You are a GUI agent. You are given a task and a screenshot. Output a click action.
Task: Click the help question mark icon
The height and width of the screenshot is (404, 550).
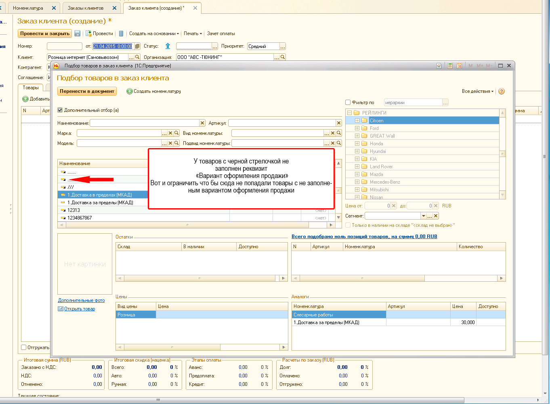point(502,91)
